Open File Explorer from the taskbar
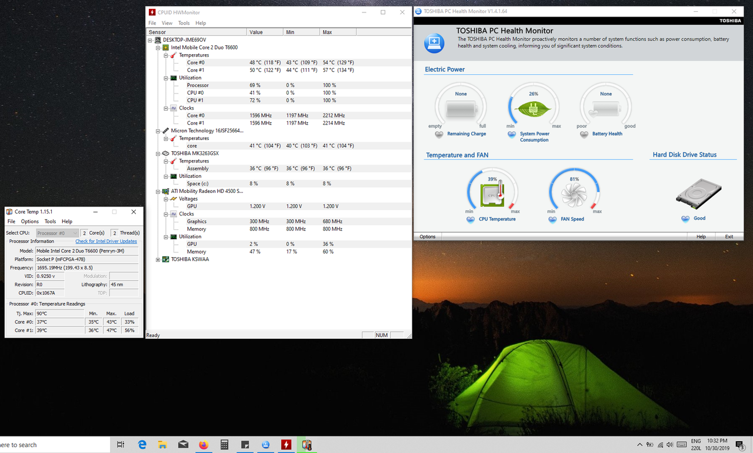The image size is (753, 453). (x=163, y=445)
